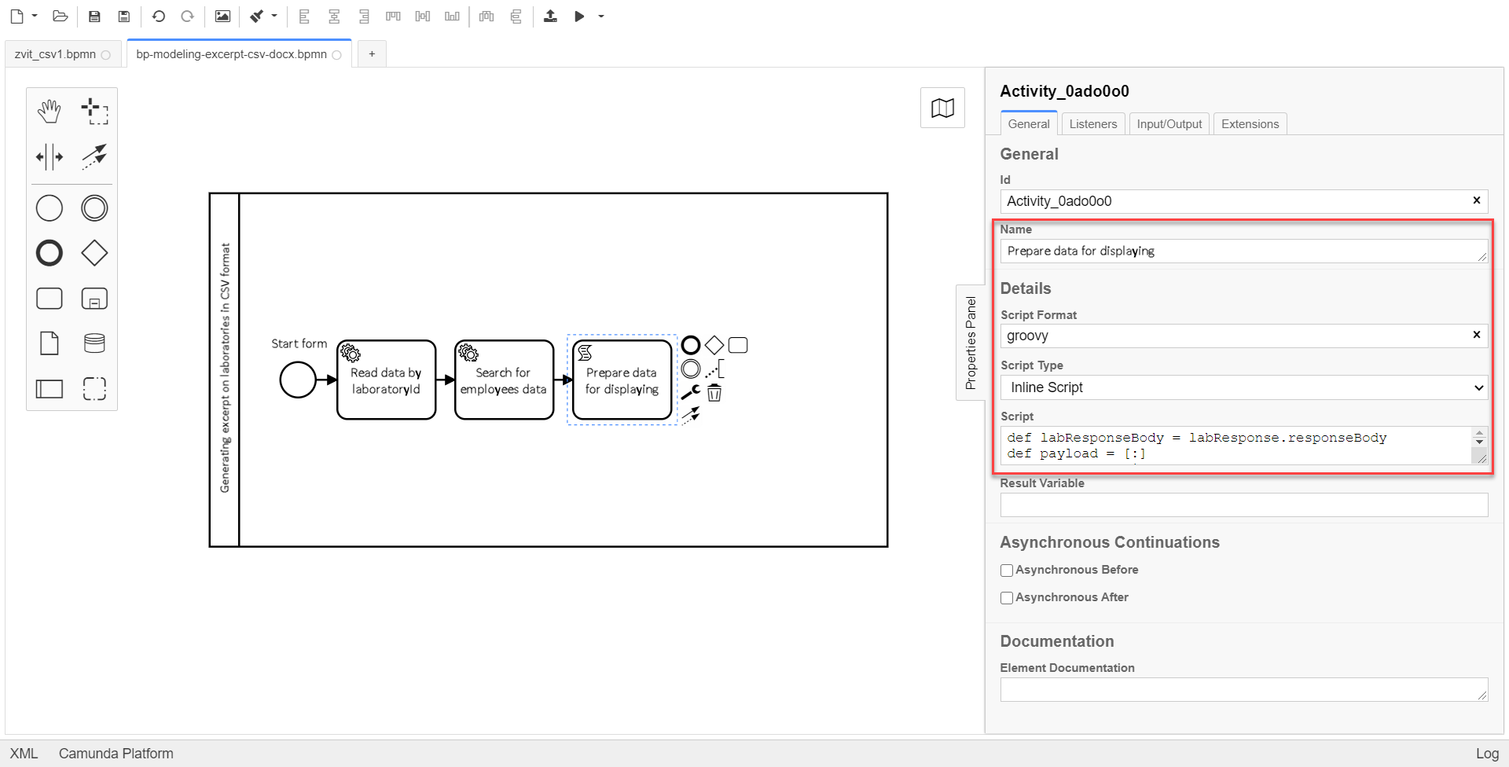Deploy the current diagram
This screenshot has height=767, width=1509.
[550, 16]
